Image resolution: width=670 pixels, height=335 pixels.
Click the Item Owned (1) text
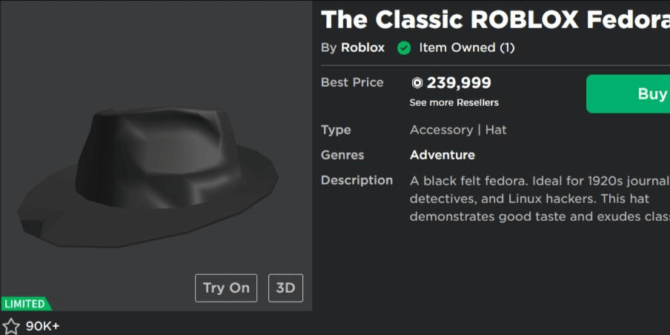click(x=467, y=47)
